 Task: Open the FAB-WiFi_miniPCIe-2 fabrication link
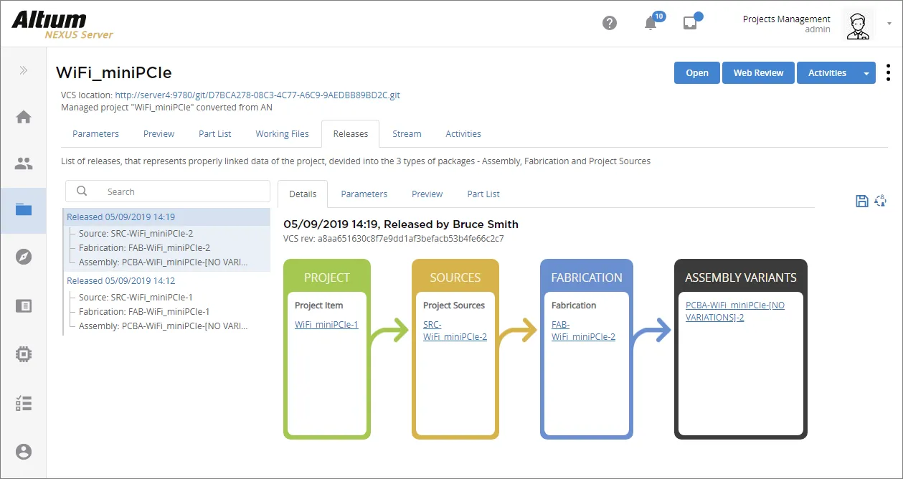(583, 331)
